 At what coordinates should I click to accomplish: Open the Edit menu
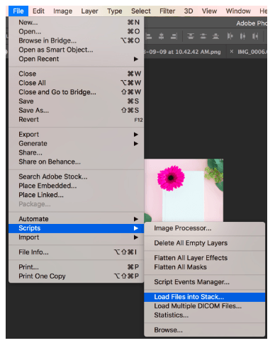(38, 11)
